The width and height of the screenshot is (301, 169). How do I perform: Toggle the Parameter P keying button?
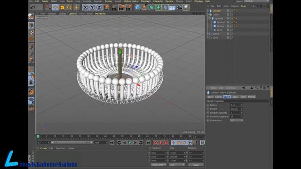190,143
